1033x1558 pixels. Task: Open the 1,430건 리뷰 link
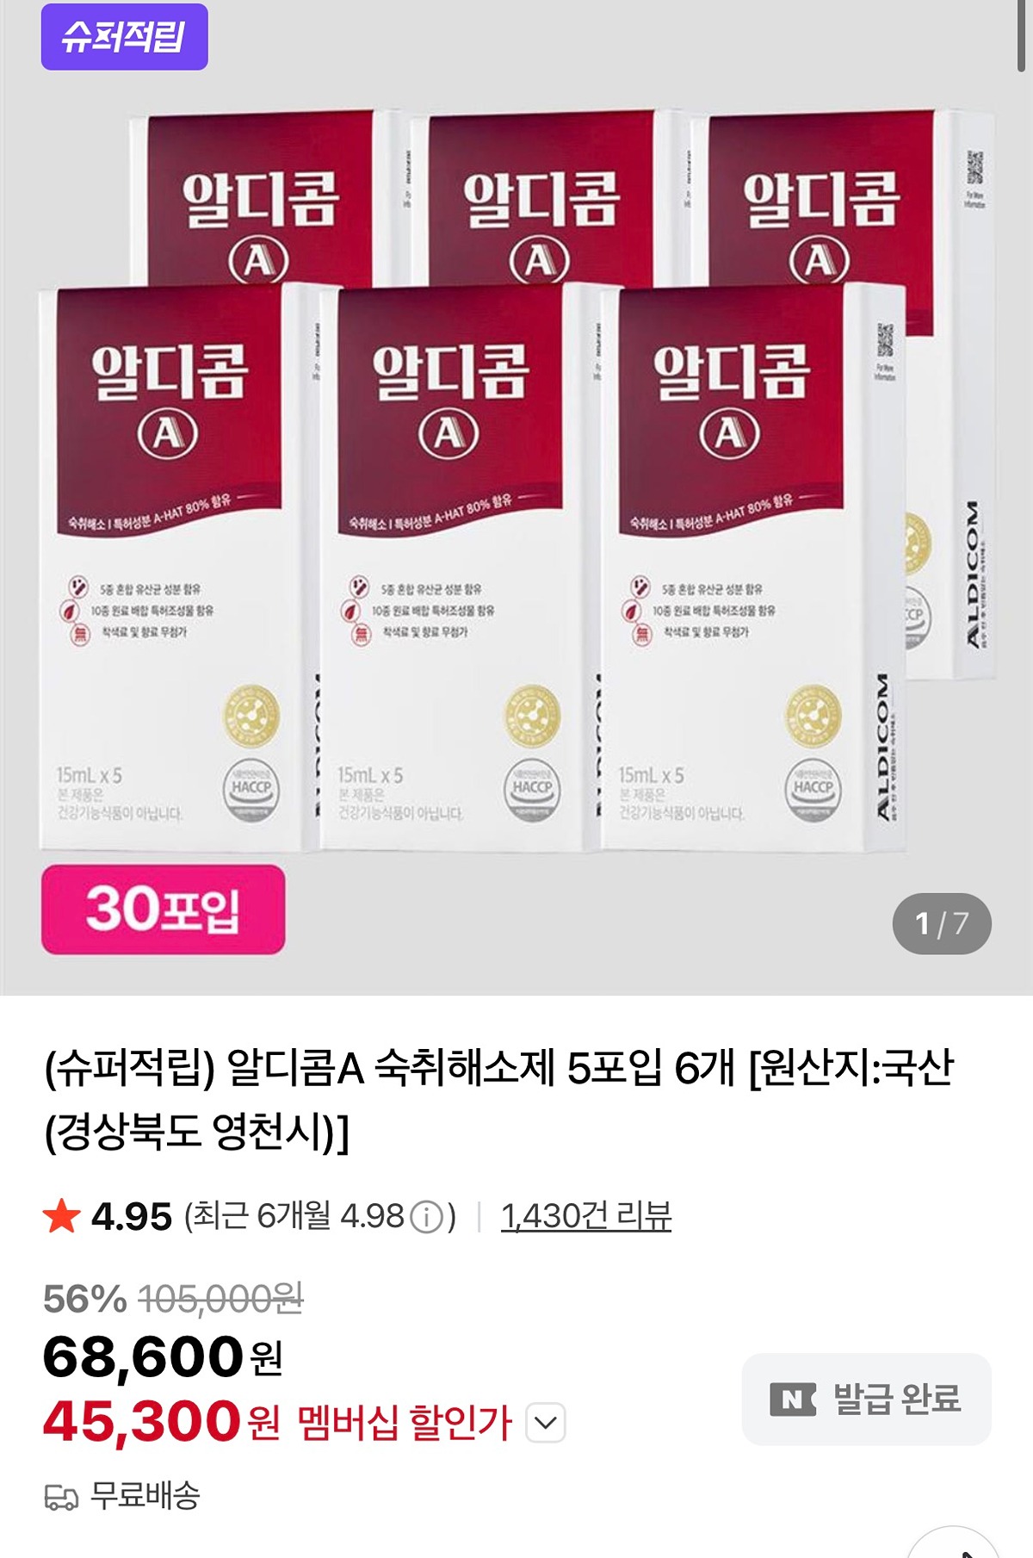(586, 1216)
